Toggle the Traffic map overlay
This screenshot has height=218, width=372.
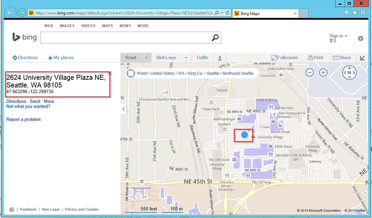(202, 58)
